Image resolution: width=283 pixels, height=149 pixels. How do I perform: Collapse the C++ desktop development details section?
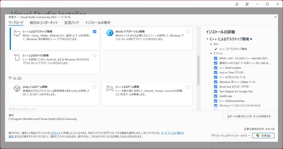(207, 39)
